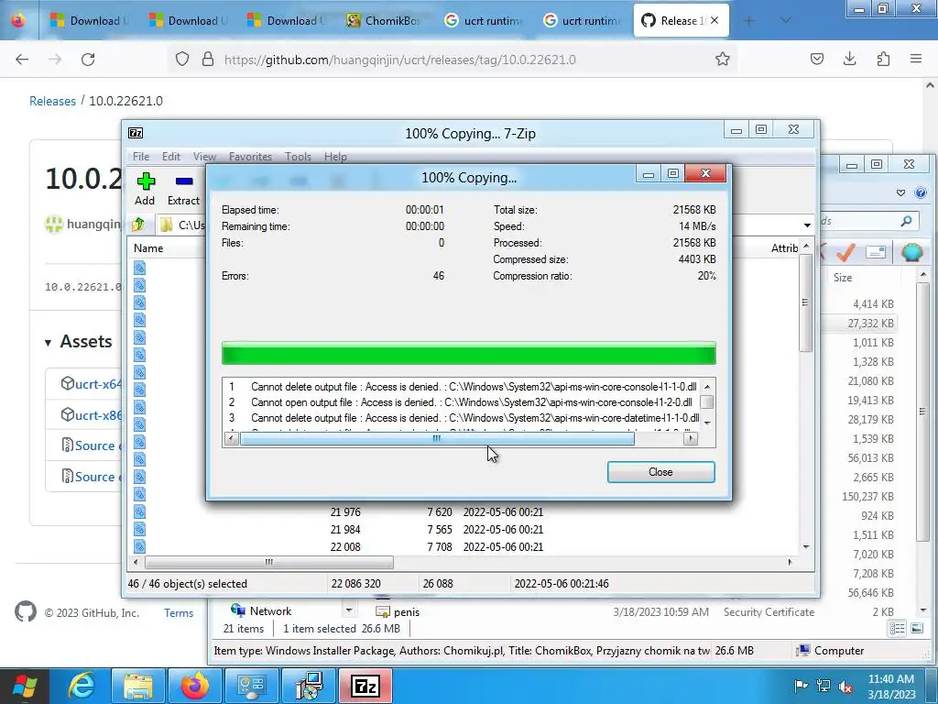Click the Explorer search magnifier icon

pyautogui.click(x=907, y=221)
